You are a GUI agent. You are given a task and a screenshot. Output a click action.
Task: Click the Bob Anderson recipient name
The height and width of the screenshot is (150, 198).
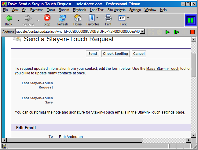point(71,137)
